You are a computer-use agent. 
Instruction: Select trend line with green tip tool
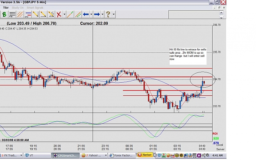click(x=70, y=14)
